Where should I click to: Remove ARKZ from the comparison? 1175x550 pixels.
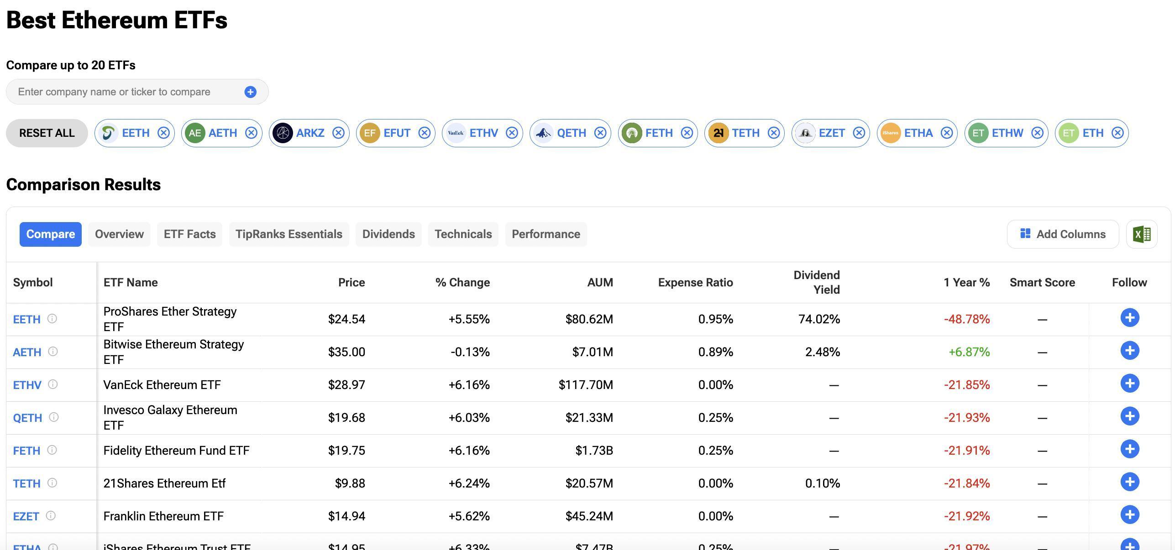(x=338, y=133)
